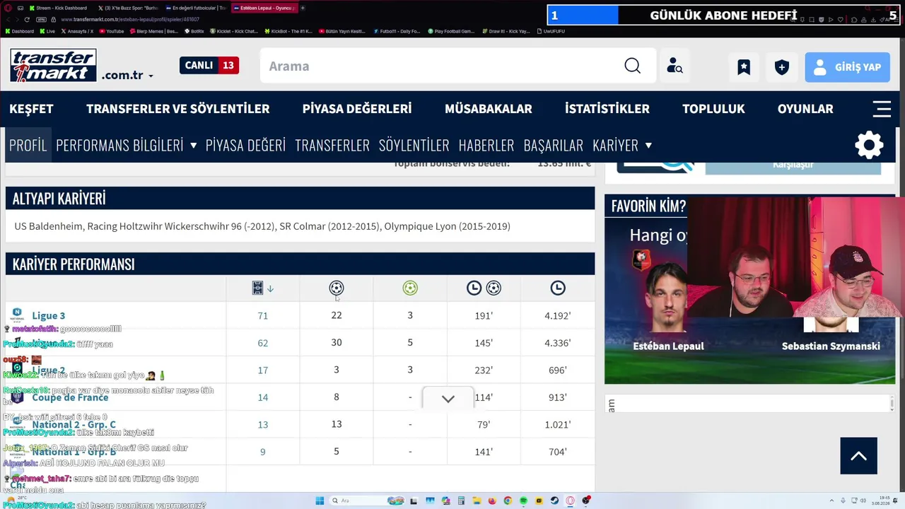The width and height of the screenshot is (905, 509).
Task: Select the PROFİL tab
Action: tap(28, 145)
